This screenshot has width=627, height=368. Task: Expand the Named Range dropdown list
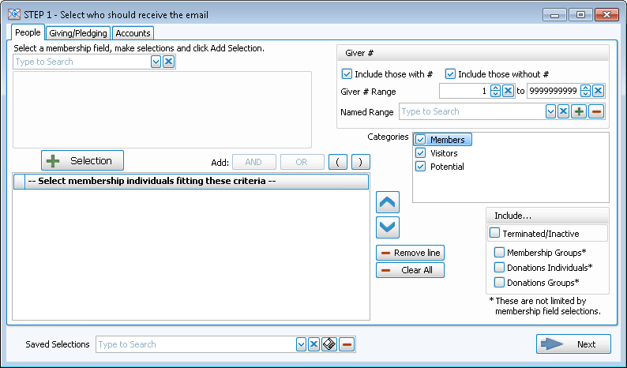[550, 112]
